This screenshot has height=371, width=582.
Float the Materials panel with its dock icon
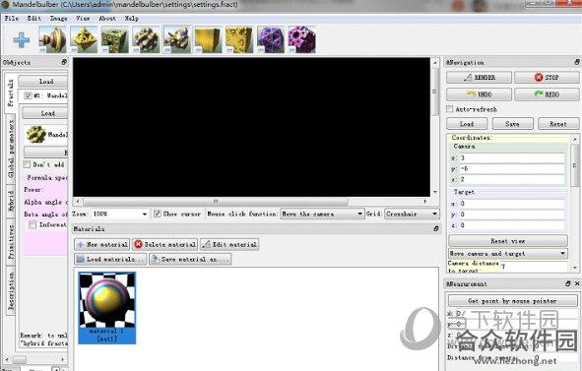[x=436, y=229]
